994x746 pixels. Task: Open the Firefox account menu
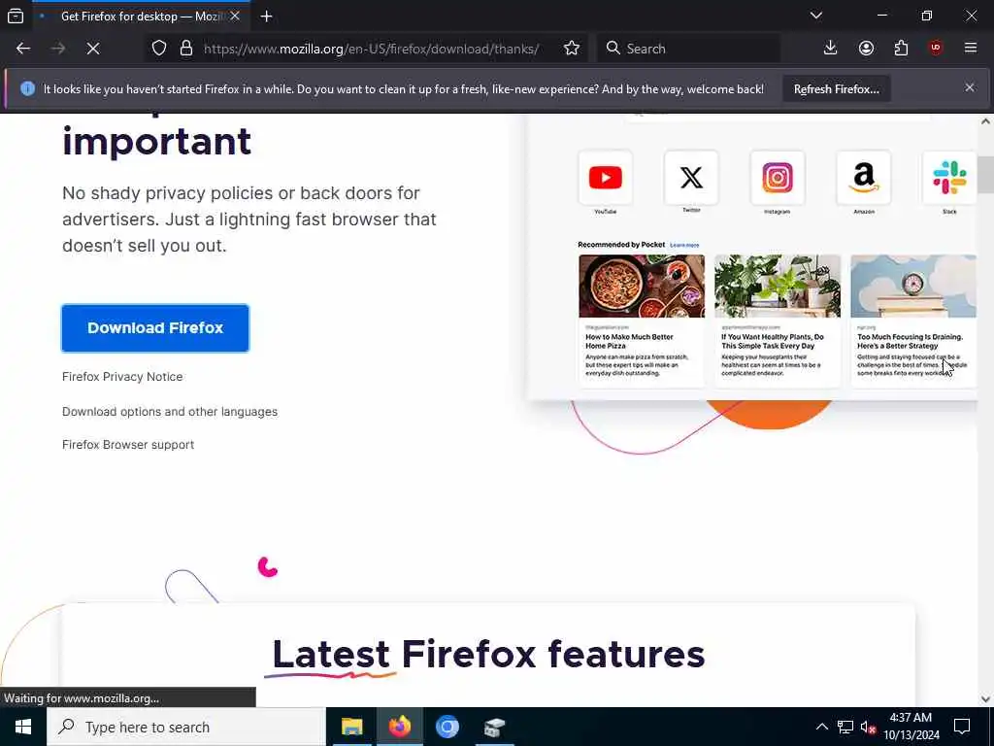(866, 49)
